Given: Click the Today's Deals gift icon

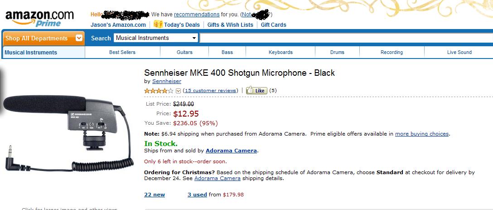Looking at the screenshot, I should click(158, 24).
